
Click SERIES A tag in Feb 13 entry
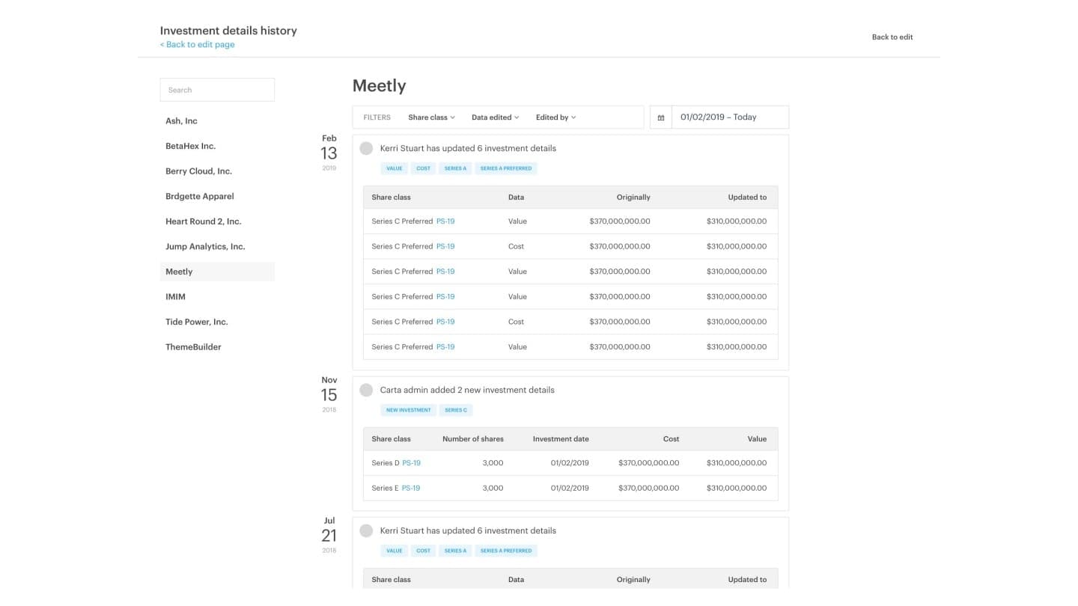tap(455, 168)
